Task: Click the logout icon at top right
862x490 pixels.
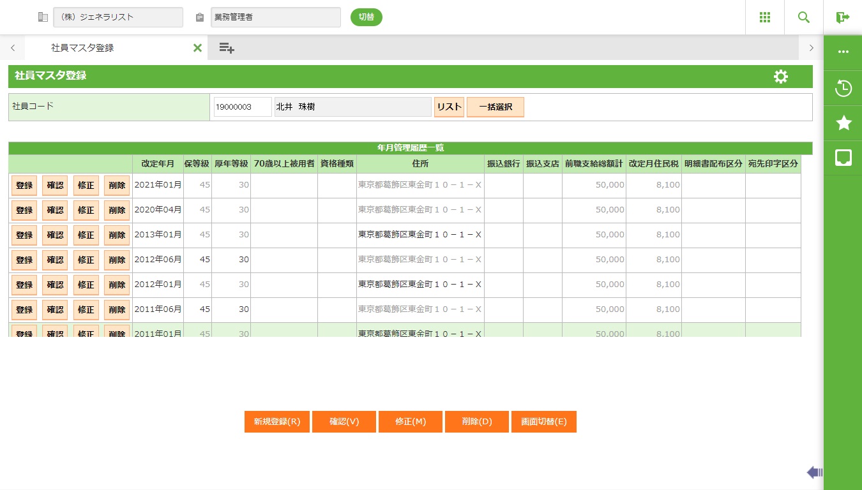Action: (x=843, y=17)
